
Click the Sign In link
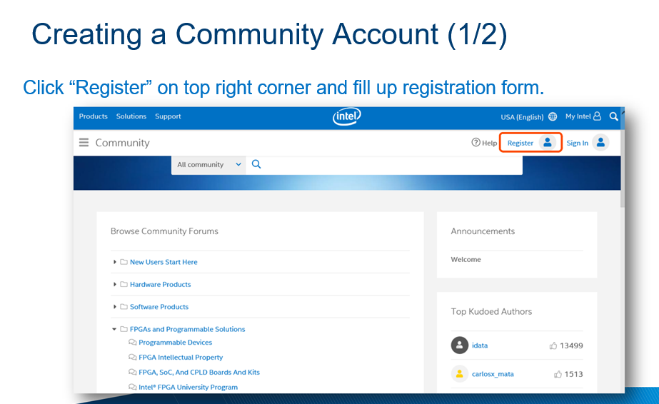(x=578, y=143)
